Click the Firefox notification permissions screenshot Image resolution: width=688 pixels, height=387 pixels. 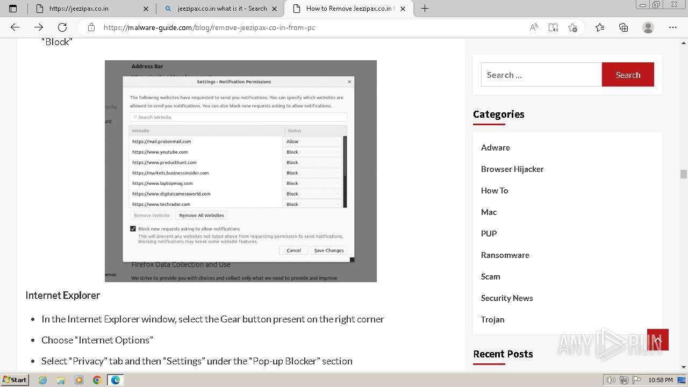pos(241,171)
